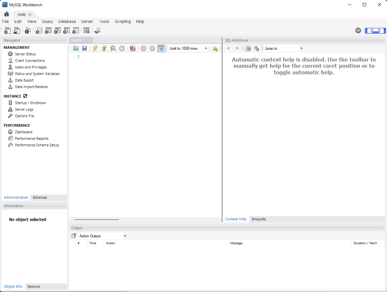Execute the query with lightning icon

[x=95, y=48]
